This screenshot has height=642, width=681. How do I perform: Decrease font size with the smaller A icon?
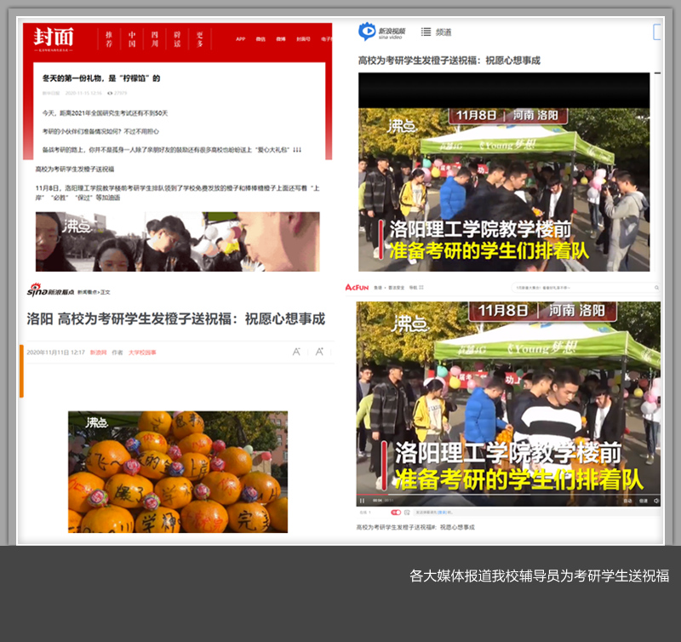click(x=296, y=352)
